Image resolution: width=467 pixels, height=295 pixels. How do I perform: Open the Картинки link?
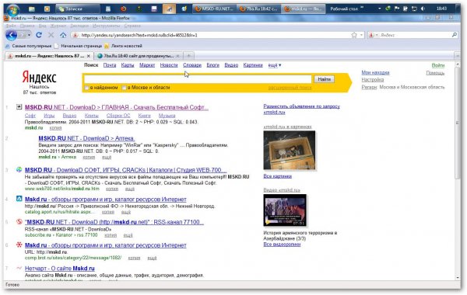pos(253,65)
